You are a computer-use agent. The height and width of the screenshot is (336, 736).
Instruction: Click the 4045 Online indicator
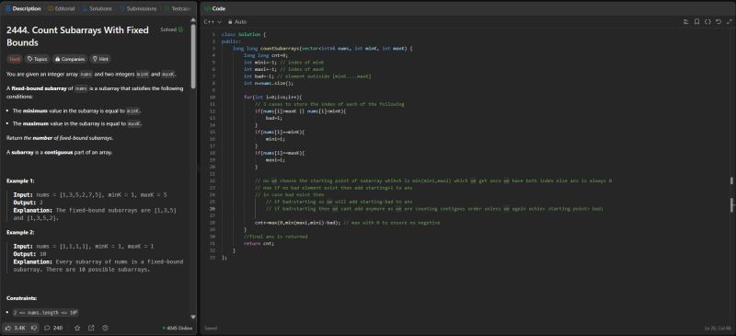(x=177, y=328)
